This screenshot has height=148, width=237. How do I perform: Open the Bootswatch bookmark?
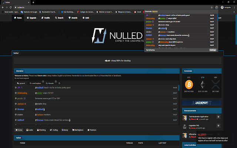click(48, 12)
